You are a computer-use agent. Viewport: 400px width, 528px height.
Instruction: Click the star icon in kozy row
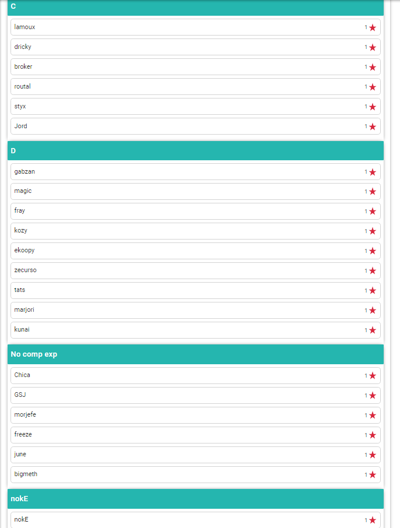click(x=373, y=231)
